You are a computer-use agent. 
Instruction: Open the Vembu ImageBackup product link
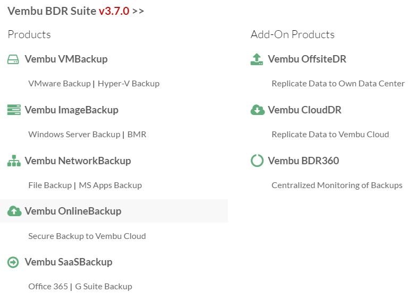coord(72,110)
